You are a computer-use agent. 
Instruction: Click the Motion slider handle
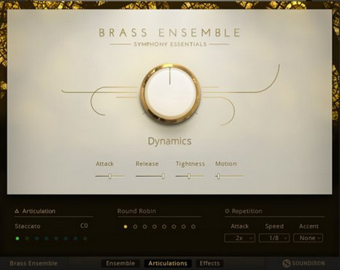coord(218,176)
